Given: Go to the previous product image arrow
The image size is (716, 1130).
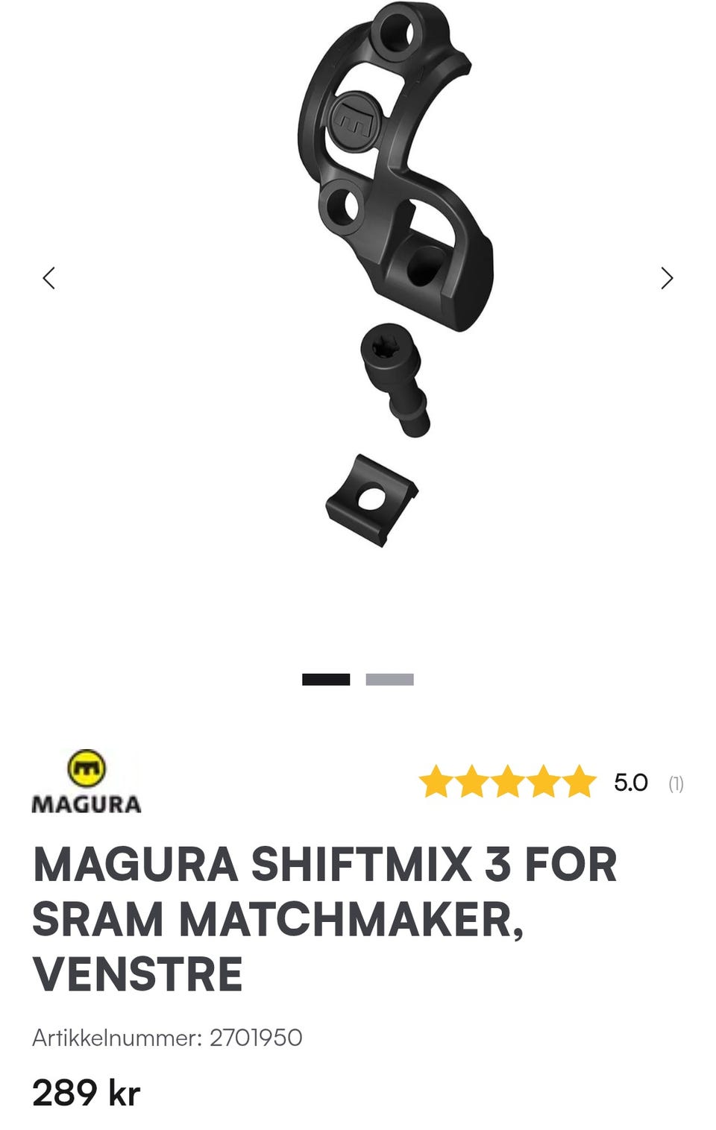Looking at the screenshot, I should click(49, 278).
